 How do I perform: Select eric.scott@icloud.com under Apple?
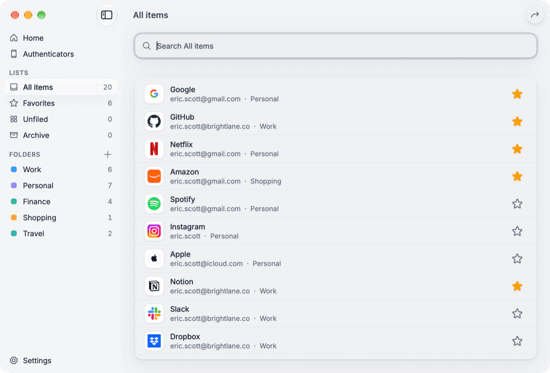[207, 264]
